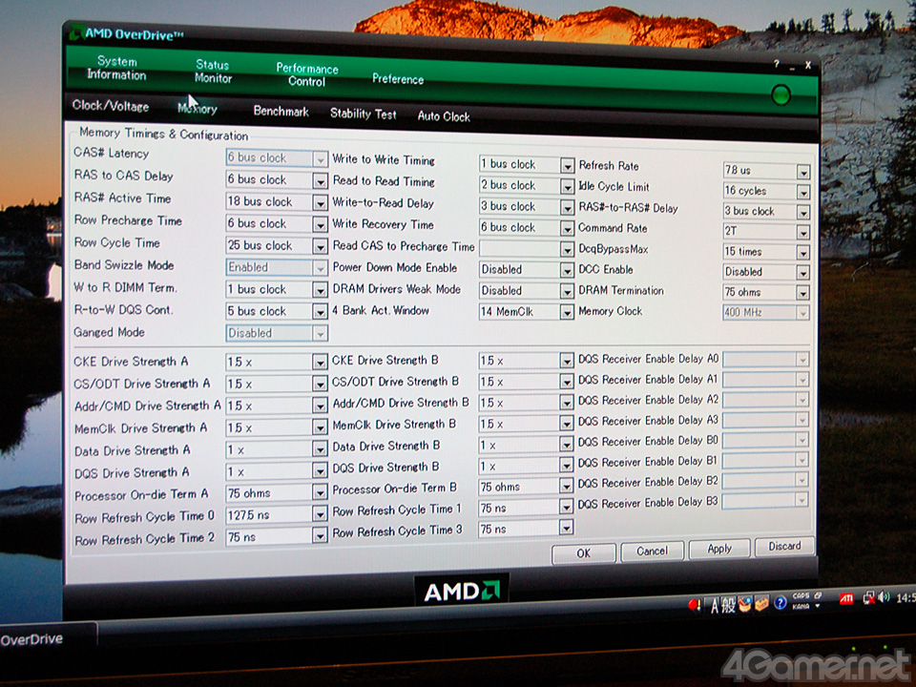Switch to the Status Monitor tab
Screen dimensions: 916x687
coord(213,72)
